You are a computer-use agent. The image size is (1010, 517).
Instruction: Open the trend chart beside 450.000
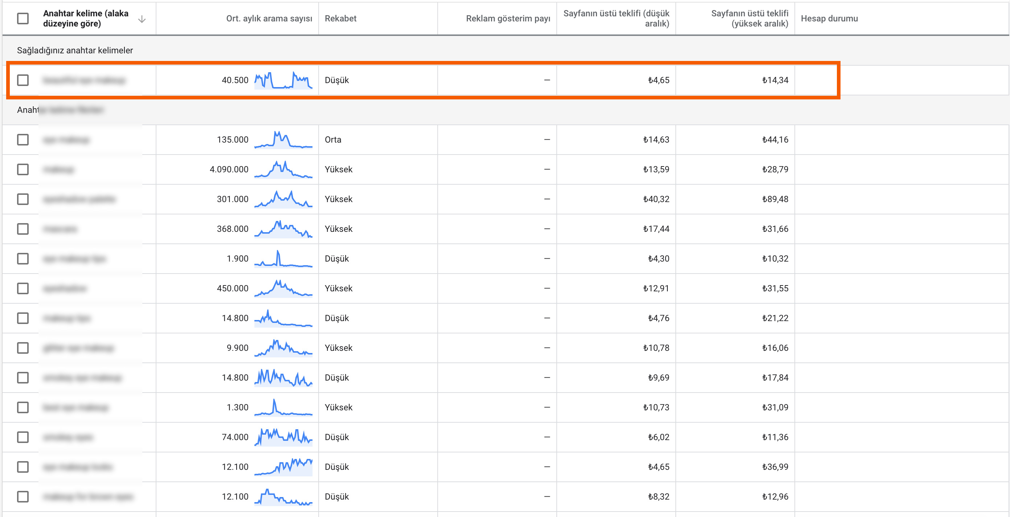click(x=283, y=288)
